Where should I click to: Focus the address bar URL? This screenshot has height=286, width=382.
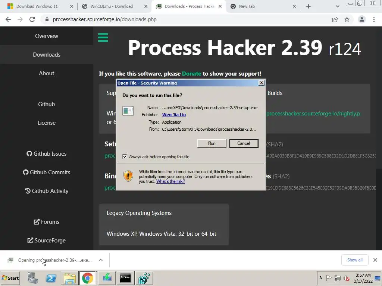[105, 19]
